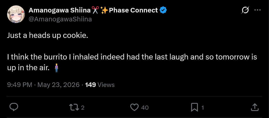Click the scissors emoji beside the name
This screenshot has width=269, height=118.
click(95, 10)
